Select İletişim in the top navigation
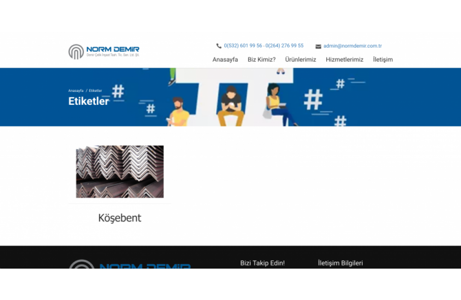This screenshot has width=461, height=300. coord(383,60)
